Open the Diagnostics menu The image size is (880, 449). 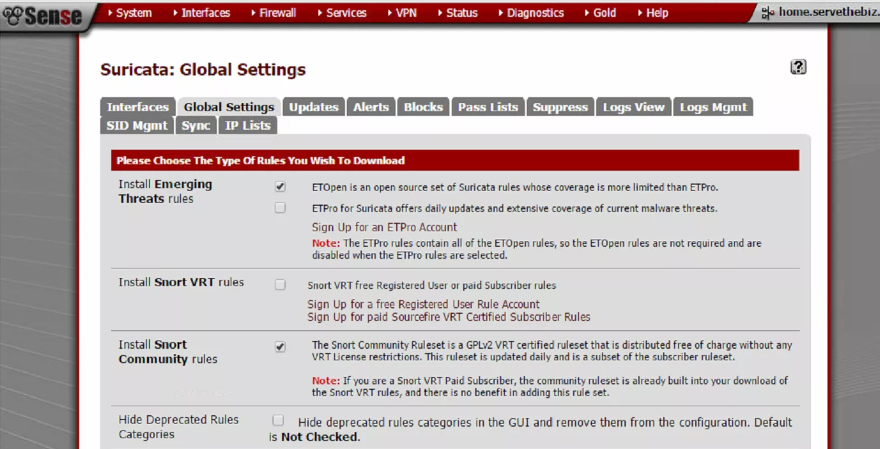coord(531,13)
